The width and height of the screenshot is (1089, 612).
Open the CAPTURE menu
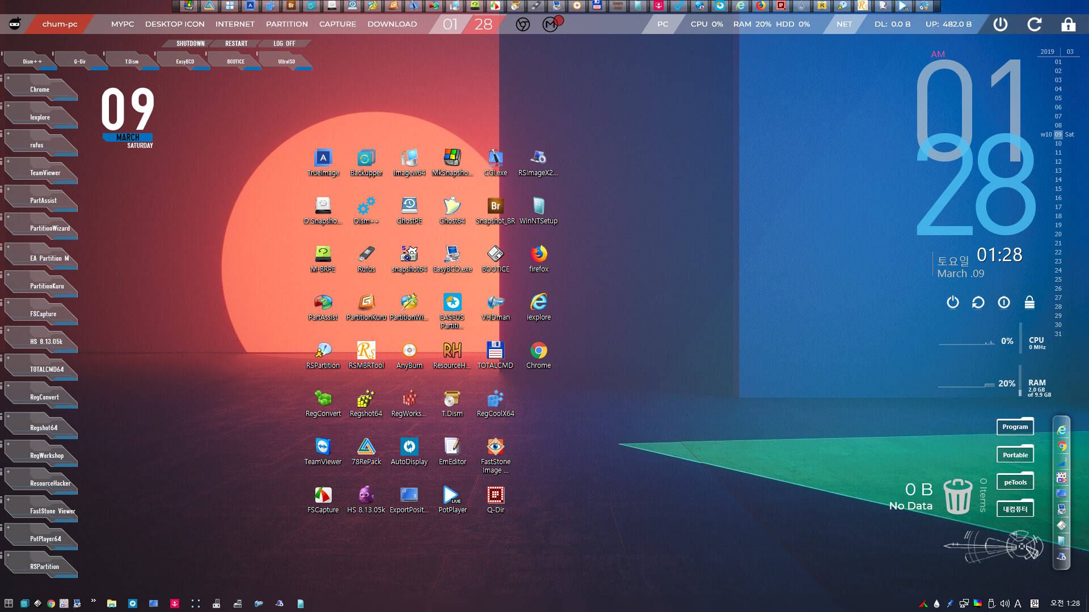(x=337, y=24)
